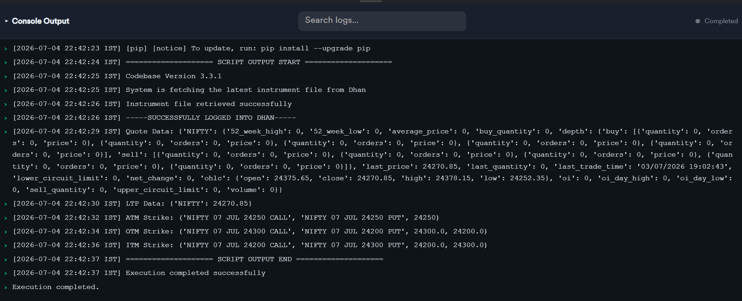Click the chevron beside System is fetching line
742x301 pixels.
[6, 90]
